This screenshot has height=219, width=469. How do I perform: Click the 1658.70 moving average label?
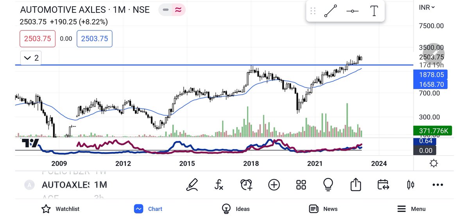[x=431, y=84]
